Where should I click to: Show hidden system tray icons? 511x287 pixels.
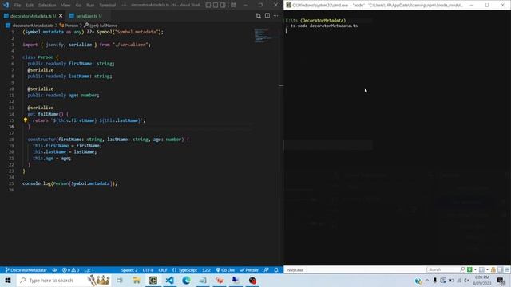(427, 280)
